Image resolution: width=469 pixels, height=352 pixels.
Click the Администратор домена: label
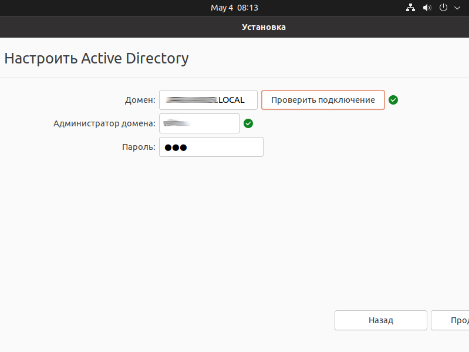click(x=104, y=123)
